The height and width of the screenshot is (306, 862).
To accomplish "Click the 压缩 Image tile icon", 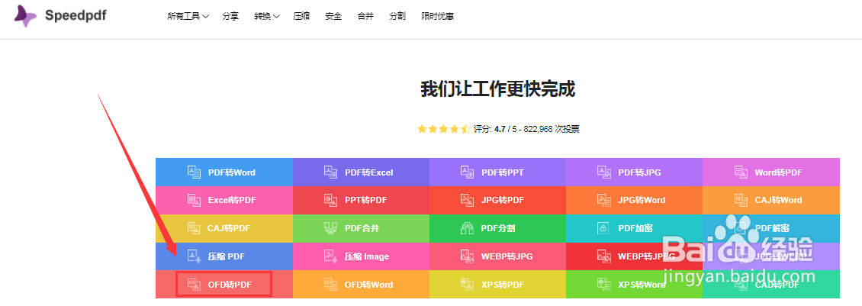I will pyautogui.click(x=330, y=256).
